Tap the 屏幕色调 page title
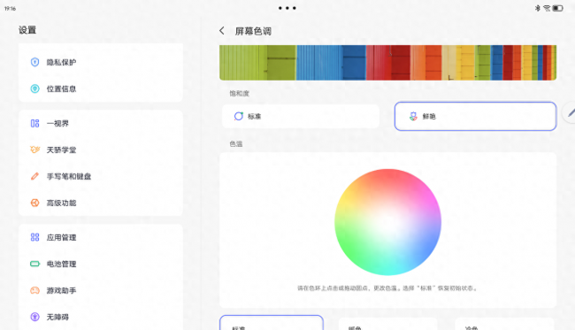The height and width of the screenshot is (330, 575). click(253, 31)
